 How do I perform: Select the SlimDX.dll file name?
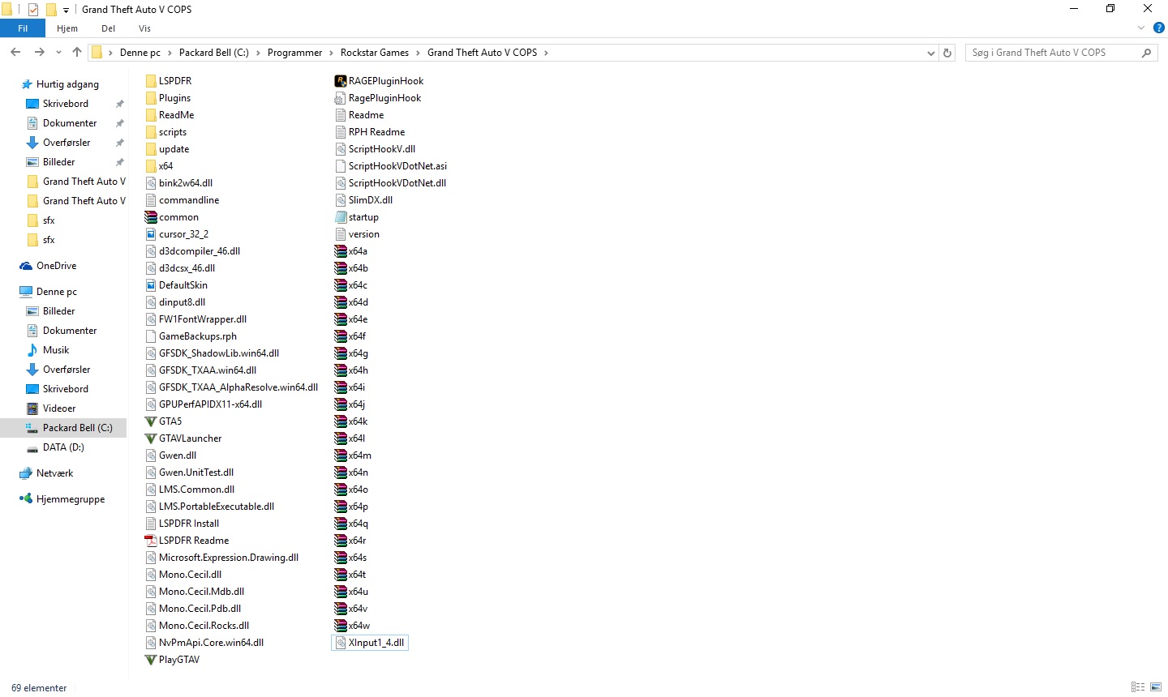pos(371,200)
